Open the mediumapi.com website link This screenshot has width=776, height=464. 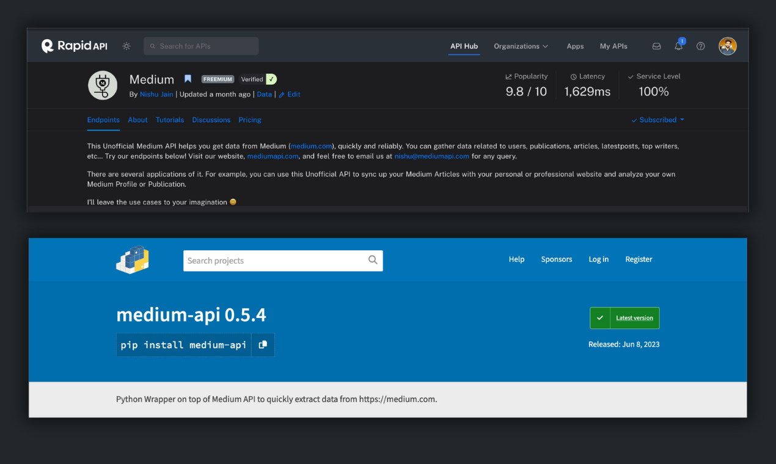point(273,156)
